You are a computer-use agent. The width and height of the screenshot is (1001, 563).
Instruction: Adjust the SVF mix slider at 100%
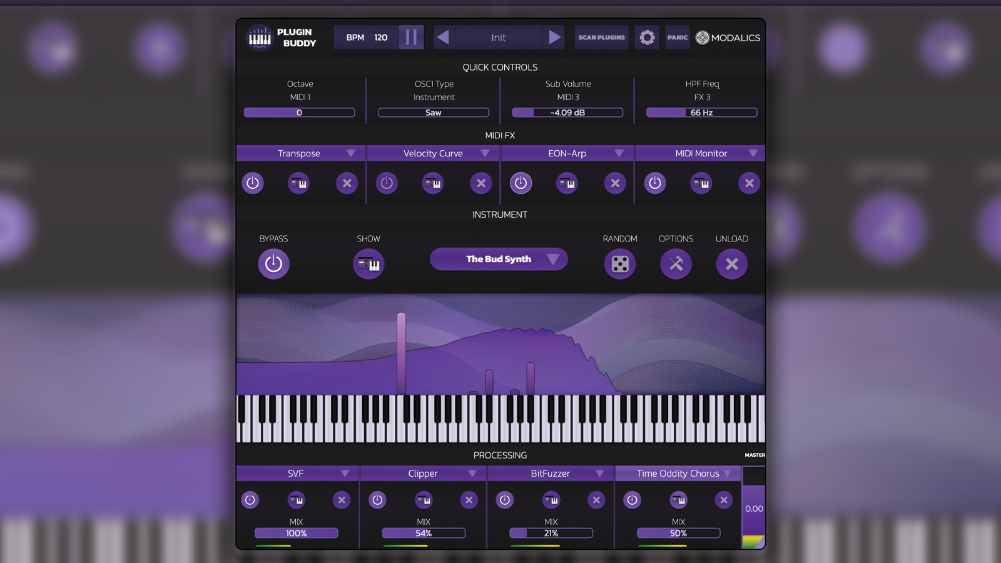point(297,533)
